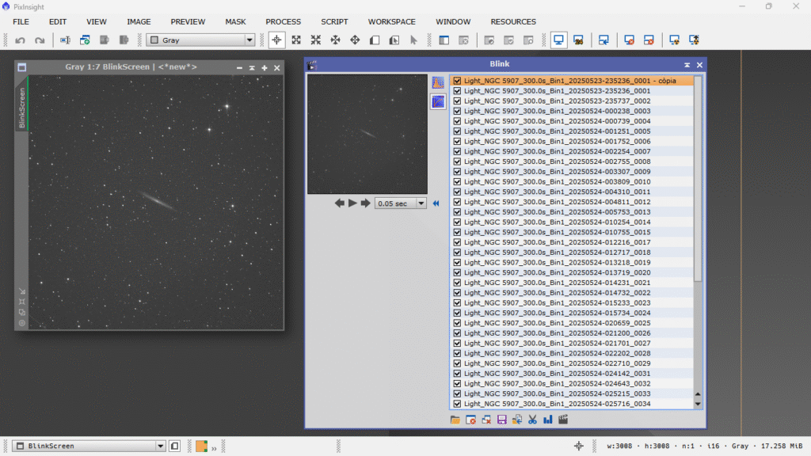Click the lower screen transfer curve icon
Screen dimensions: 811x456
tap(438, 101)
